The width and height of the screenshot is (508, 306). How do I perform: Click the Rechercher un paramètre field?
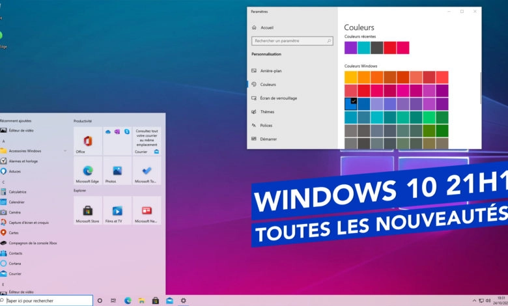point(292,41)
